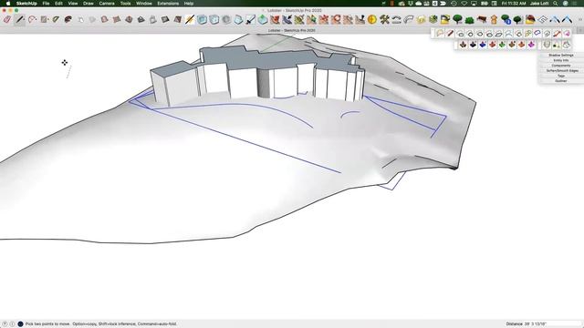Click the dark green tree icon

517,19
